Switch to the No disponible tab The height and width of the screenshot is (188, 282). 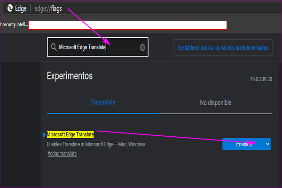(216, 102)
